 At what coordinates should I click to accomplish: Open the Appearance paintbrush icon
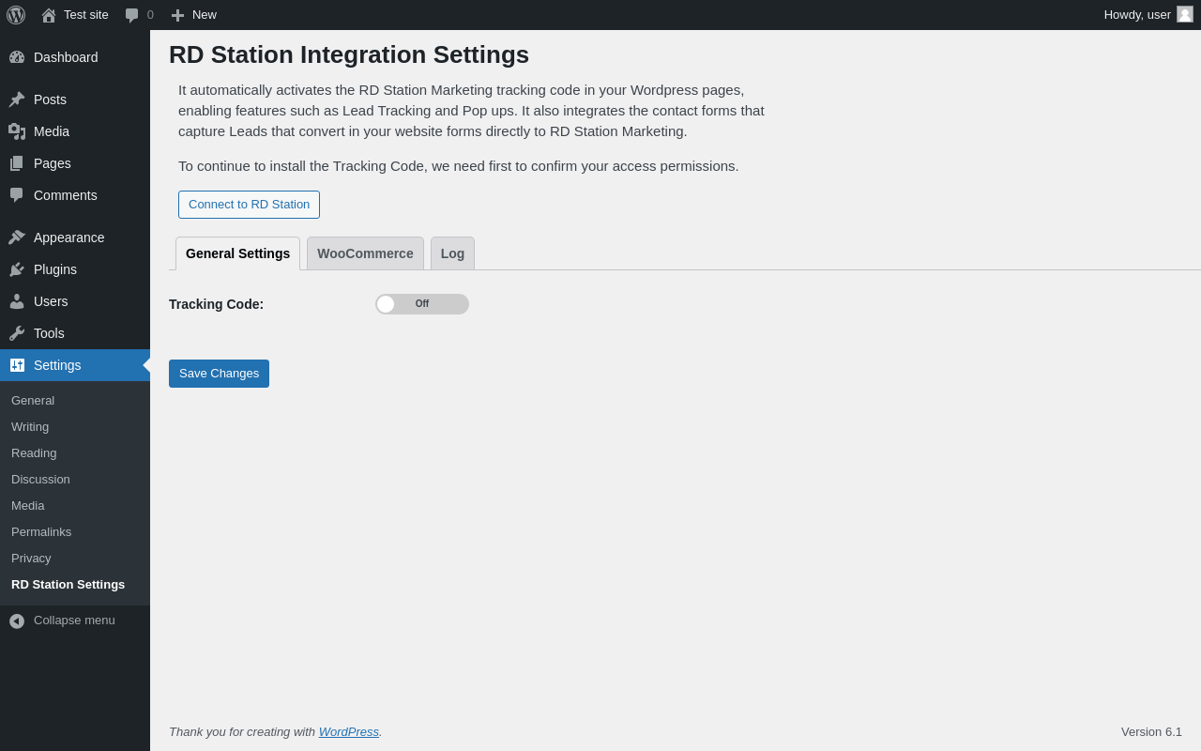[17, 238]
